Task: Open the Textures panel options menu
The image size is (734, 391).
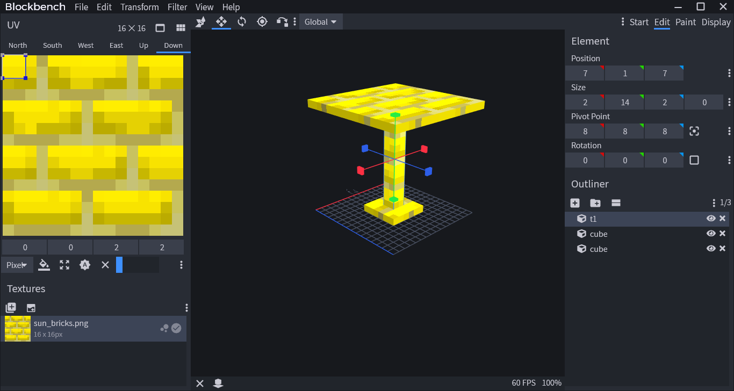Action: click(x=186, y=308)
